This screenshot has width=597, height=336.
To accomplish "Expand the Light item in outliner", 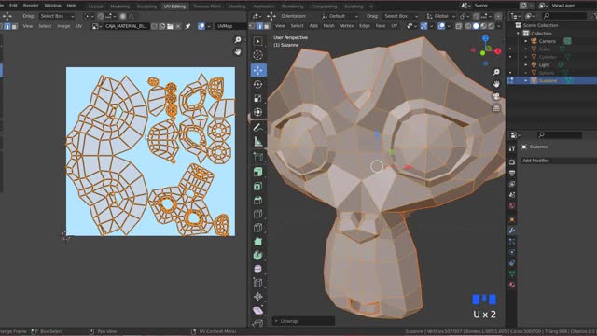I will 526,64.
